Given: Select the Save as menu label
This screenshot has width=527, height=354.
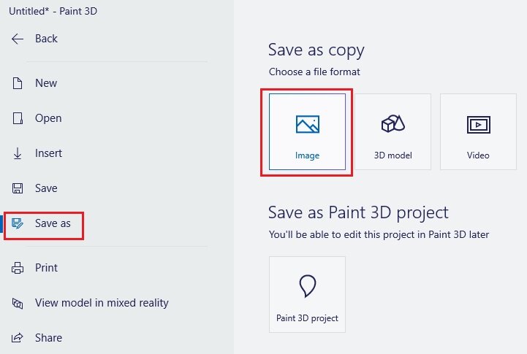Looking at the screenshot, I should click(53, 223).
